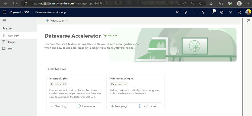Image resolution: width=252 pixels, height=116 pixels.
Task: Click the Latest features heading
Action: [x=56, y=69]
